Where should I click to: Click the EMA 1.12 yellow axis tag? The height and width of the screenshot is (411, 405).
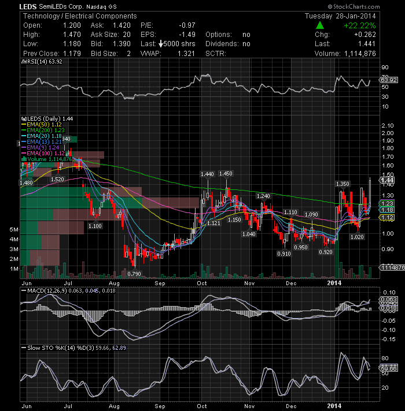pyautogui.click(x=386, y=217)
